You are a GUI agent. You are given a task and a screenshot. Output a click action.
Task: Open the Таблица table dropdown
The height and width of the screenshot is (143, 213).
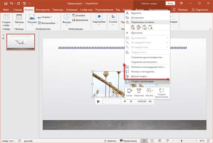[x=19, y=24]
